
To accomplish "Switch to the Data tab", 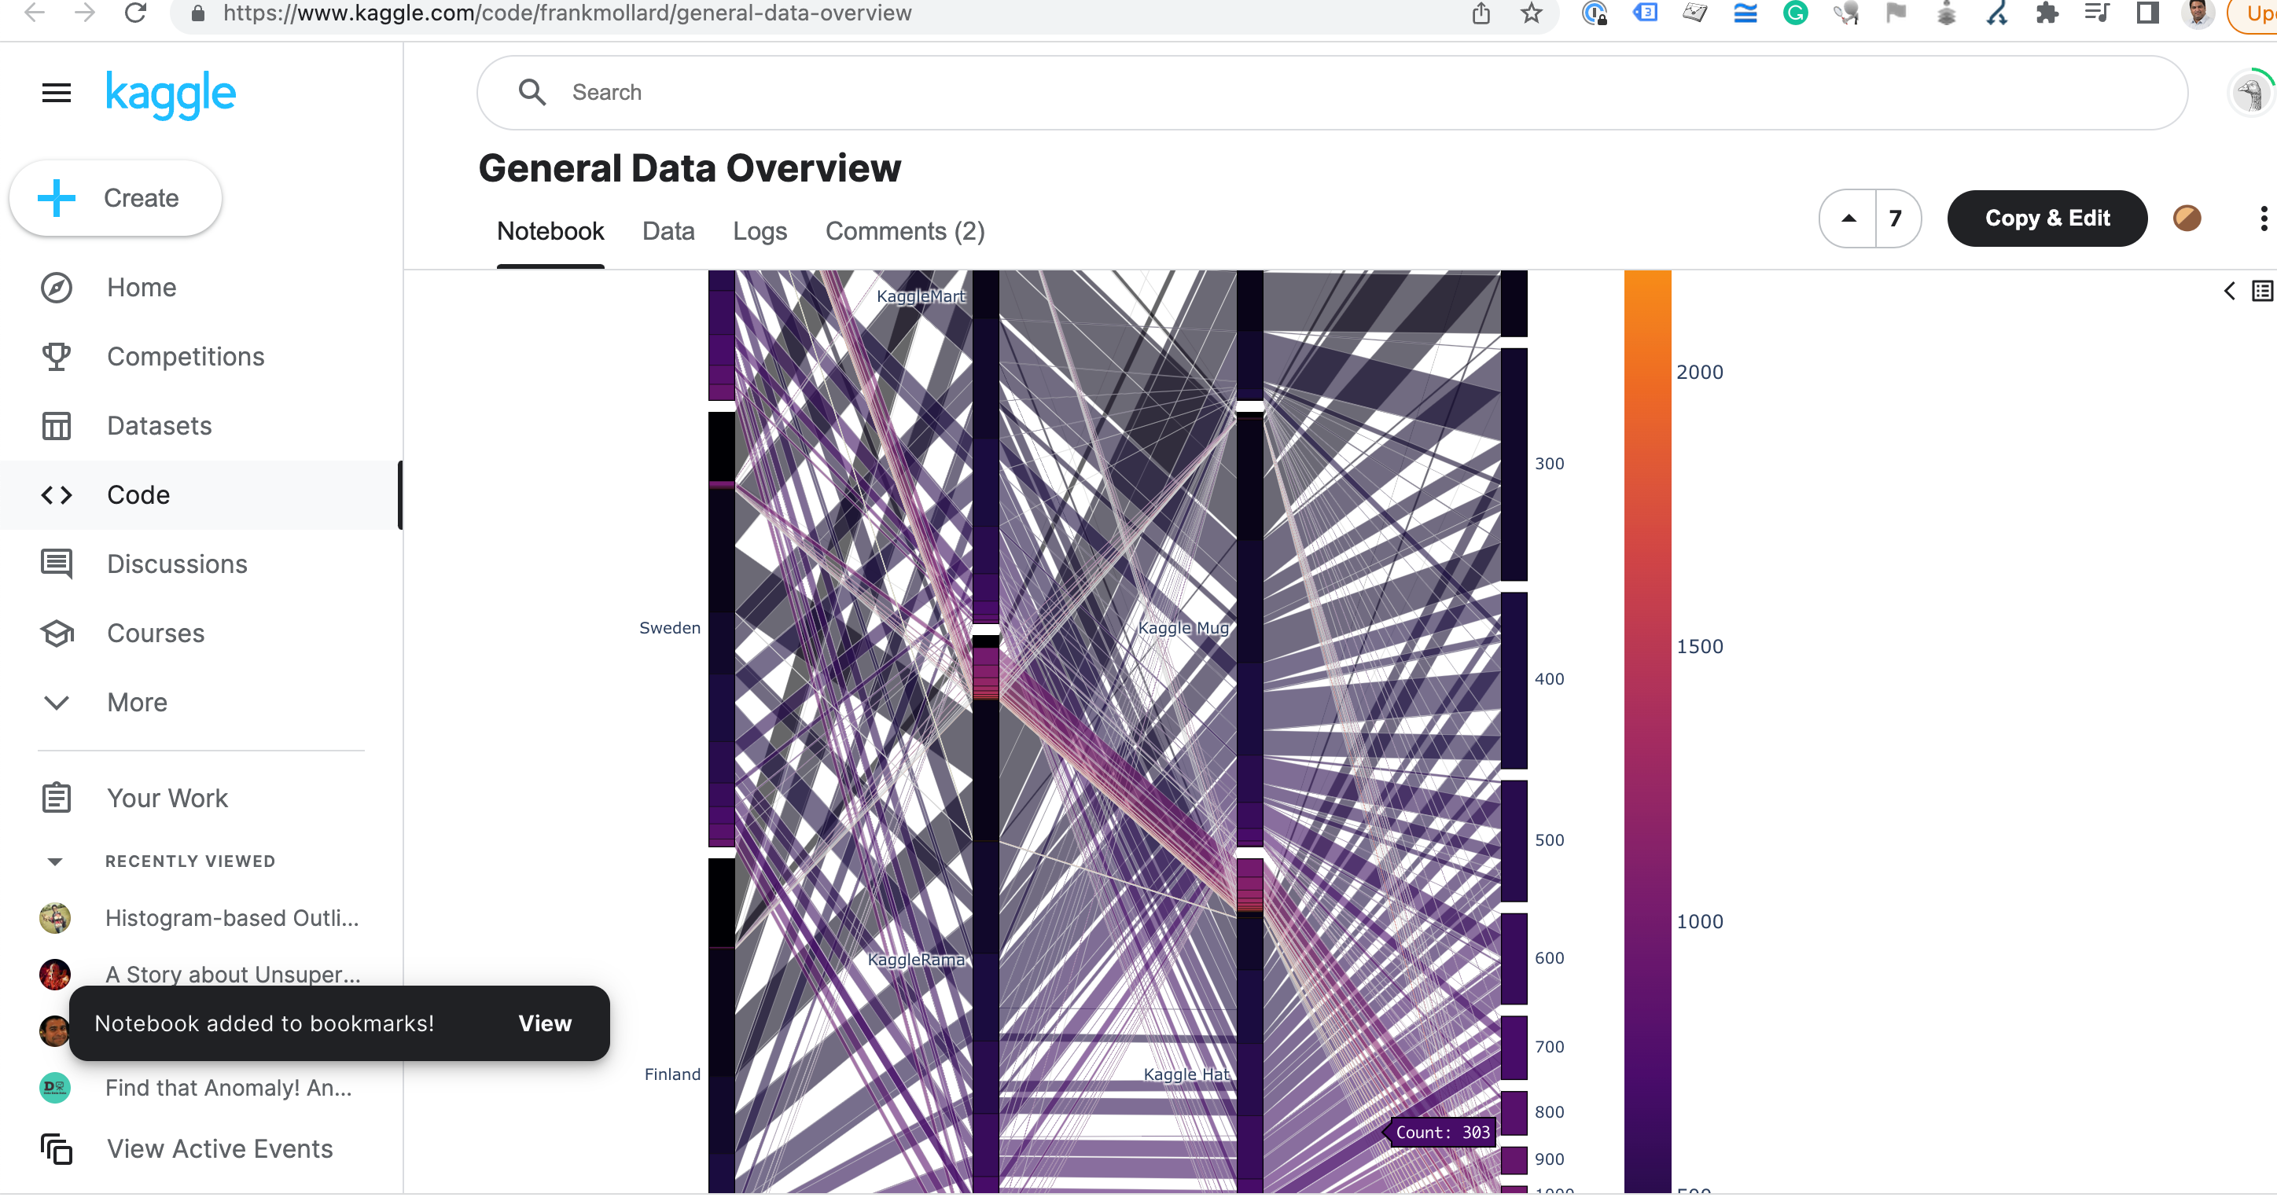I will (x=668, y=232).
